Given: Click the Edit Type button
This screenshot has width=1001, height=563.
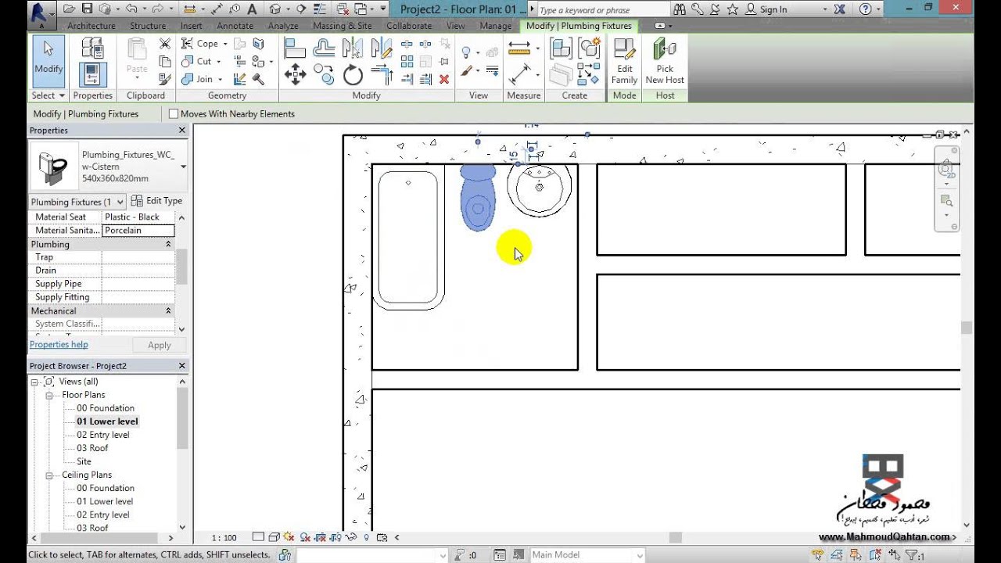Looking at the screenshot, I should pyautogui.click(x=156, y=201).
